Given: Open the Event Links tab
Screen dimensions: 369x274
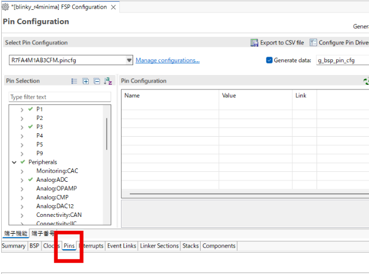Looking at the screenshot, I should click(122, 246).
